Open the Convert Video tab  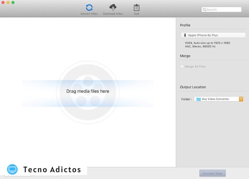pos(89,9)
